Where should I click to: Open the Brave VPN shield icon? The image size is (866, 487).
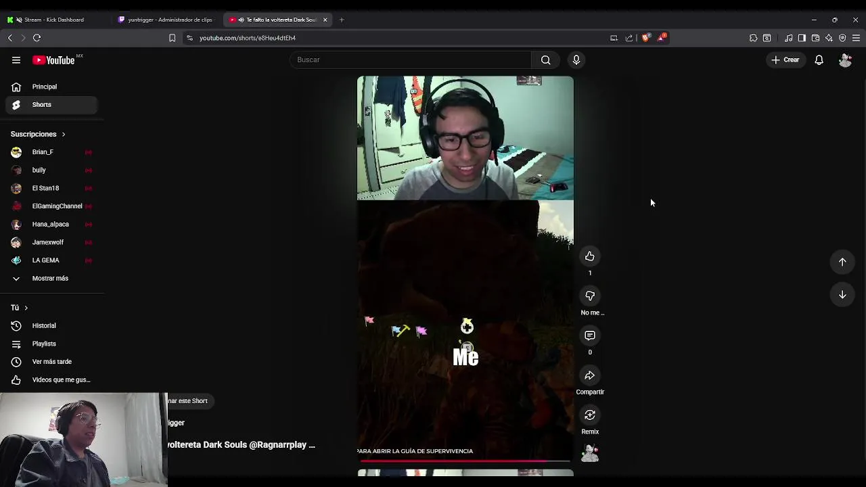point(842,38)
